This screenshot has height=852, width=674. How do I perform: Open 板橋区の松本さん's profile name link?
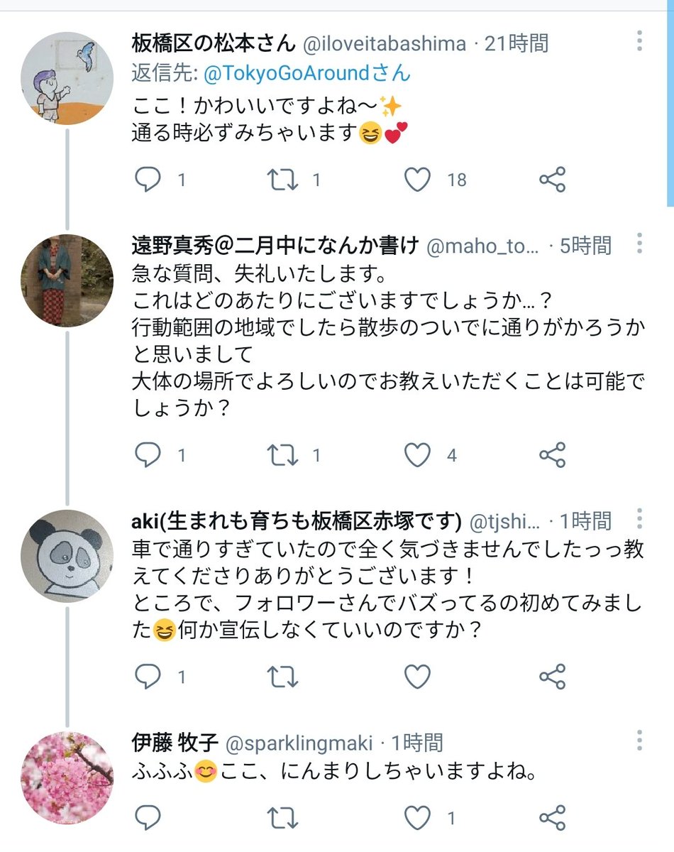[x=214, y=44]
